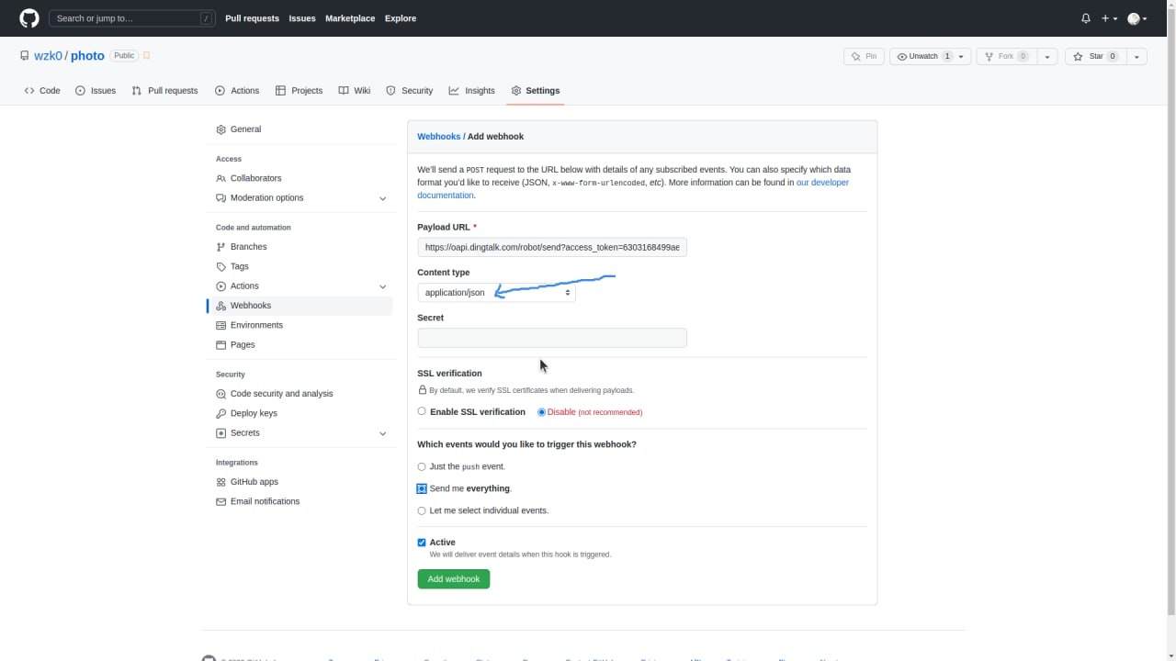Screen dimensions: 1176x661
Task: Switch to the repository Actions tab
Action: coord(237,91)
